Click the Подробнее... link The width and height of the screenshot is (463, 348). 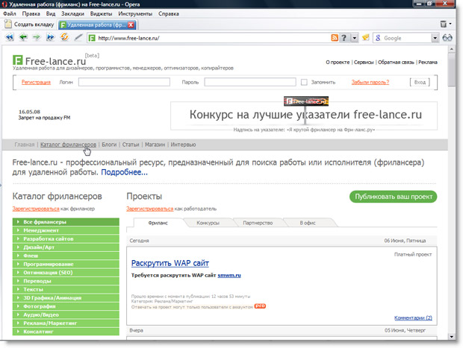click(x=124, y=172)
